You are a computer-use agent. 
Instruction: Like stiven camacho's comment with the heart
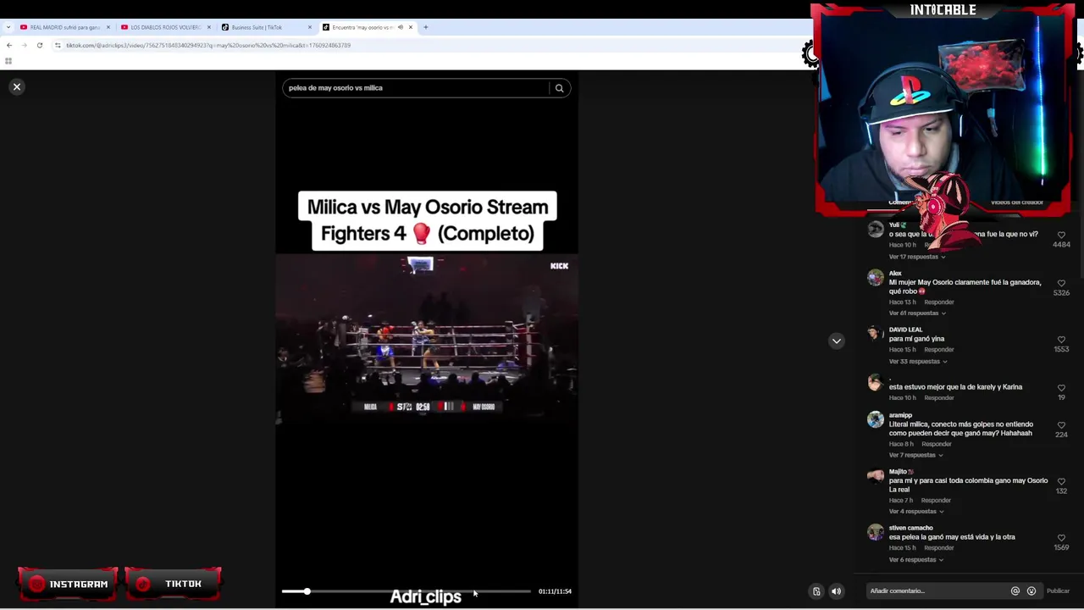coord(1061,538)
